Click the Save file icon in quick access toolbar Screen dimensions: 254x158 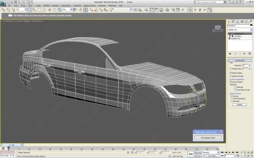coord(16,2)
